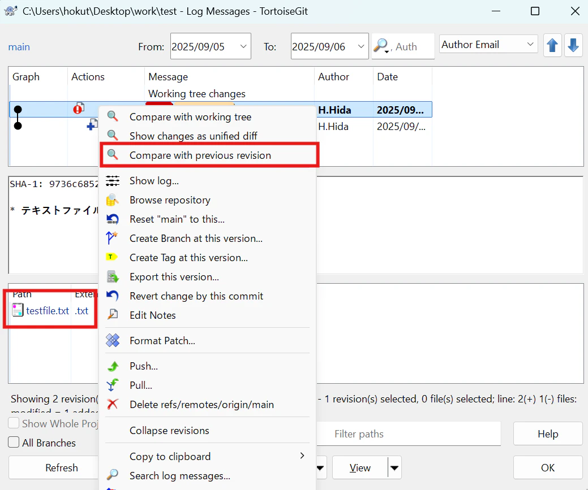Click the blue up arrow button

pos(552,45)
